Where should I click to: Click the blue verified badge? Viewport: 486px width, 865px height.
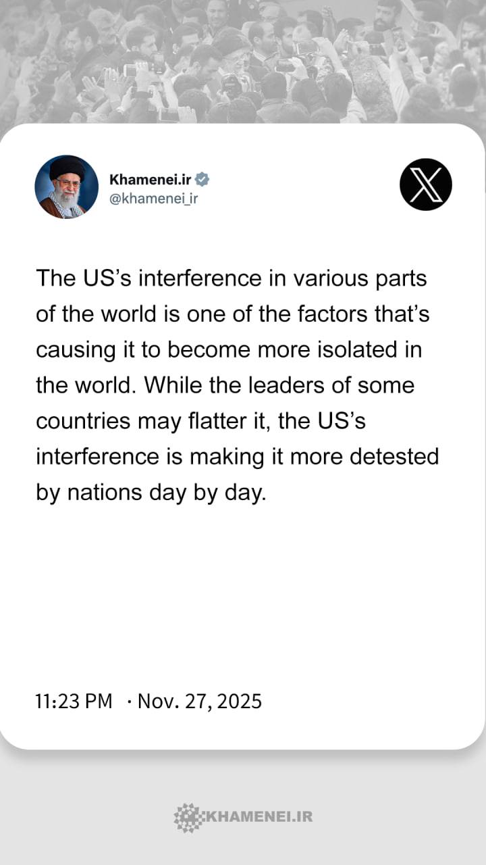pos(202,180)
